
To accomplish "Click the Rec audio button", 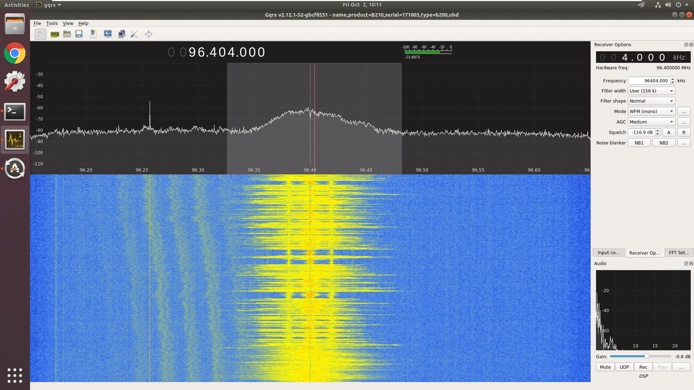I will [x=643, y=367].
